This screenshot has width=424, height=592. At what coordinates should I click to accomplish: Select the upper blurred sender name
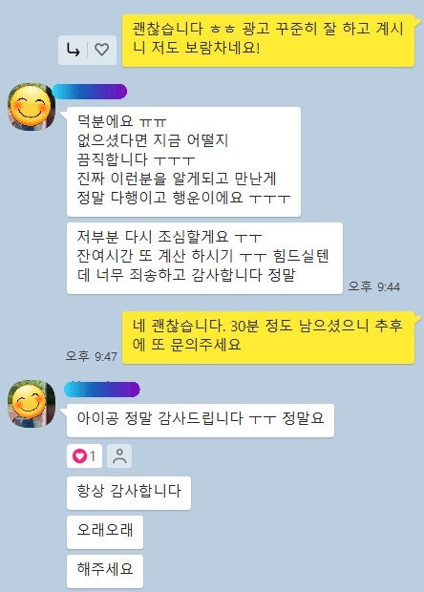[90, 92]
